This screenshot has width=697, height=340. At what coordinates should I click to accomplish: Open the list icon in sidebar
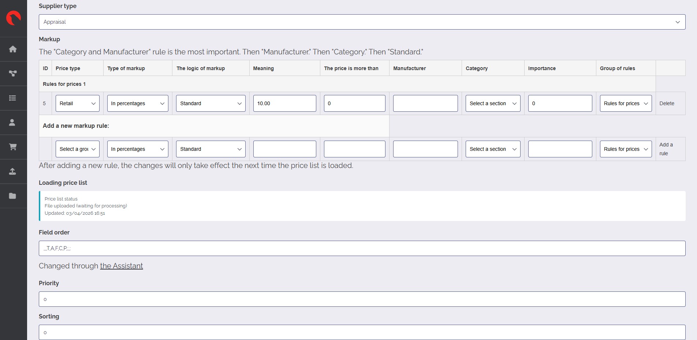click(x=13, y=98)
